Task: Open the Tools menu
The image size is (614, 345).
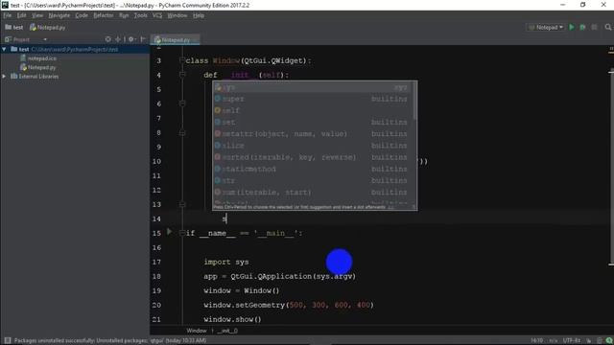Action: pos(141,15)
